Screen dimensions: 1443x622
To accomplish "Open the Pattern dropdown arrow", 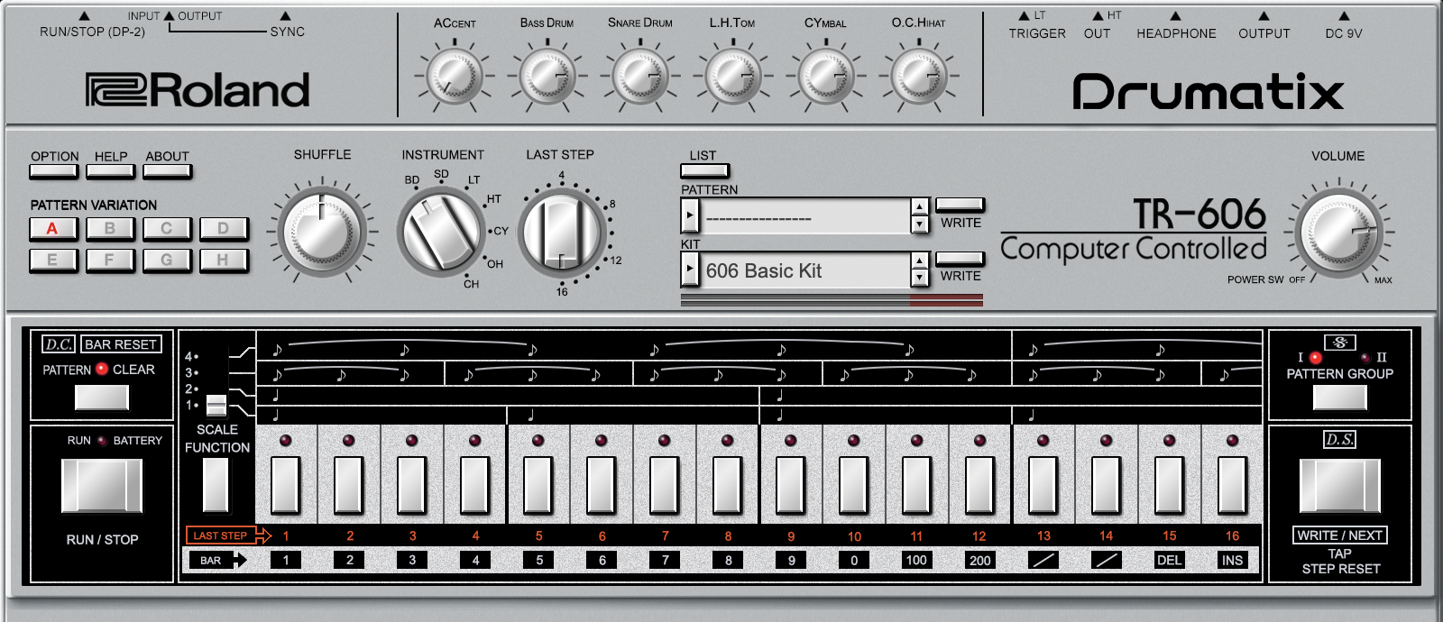I will coord(690,216).
